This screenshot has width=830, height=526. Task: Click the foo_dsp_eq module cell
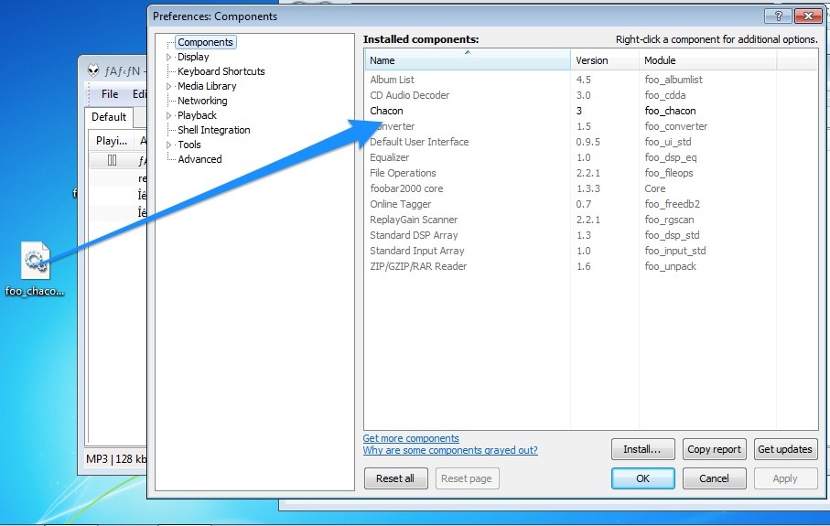670,157
